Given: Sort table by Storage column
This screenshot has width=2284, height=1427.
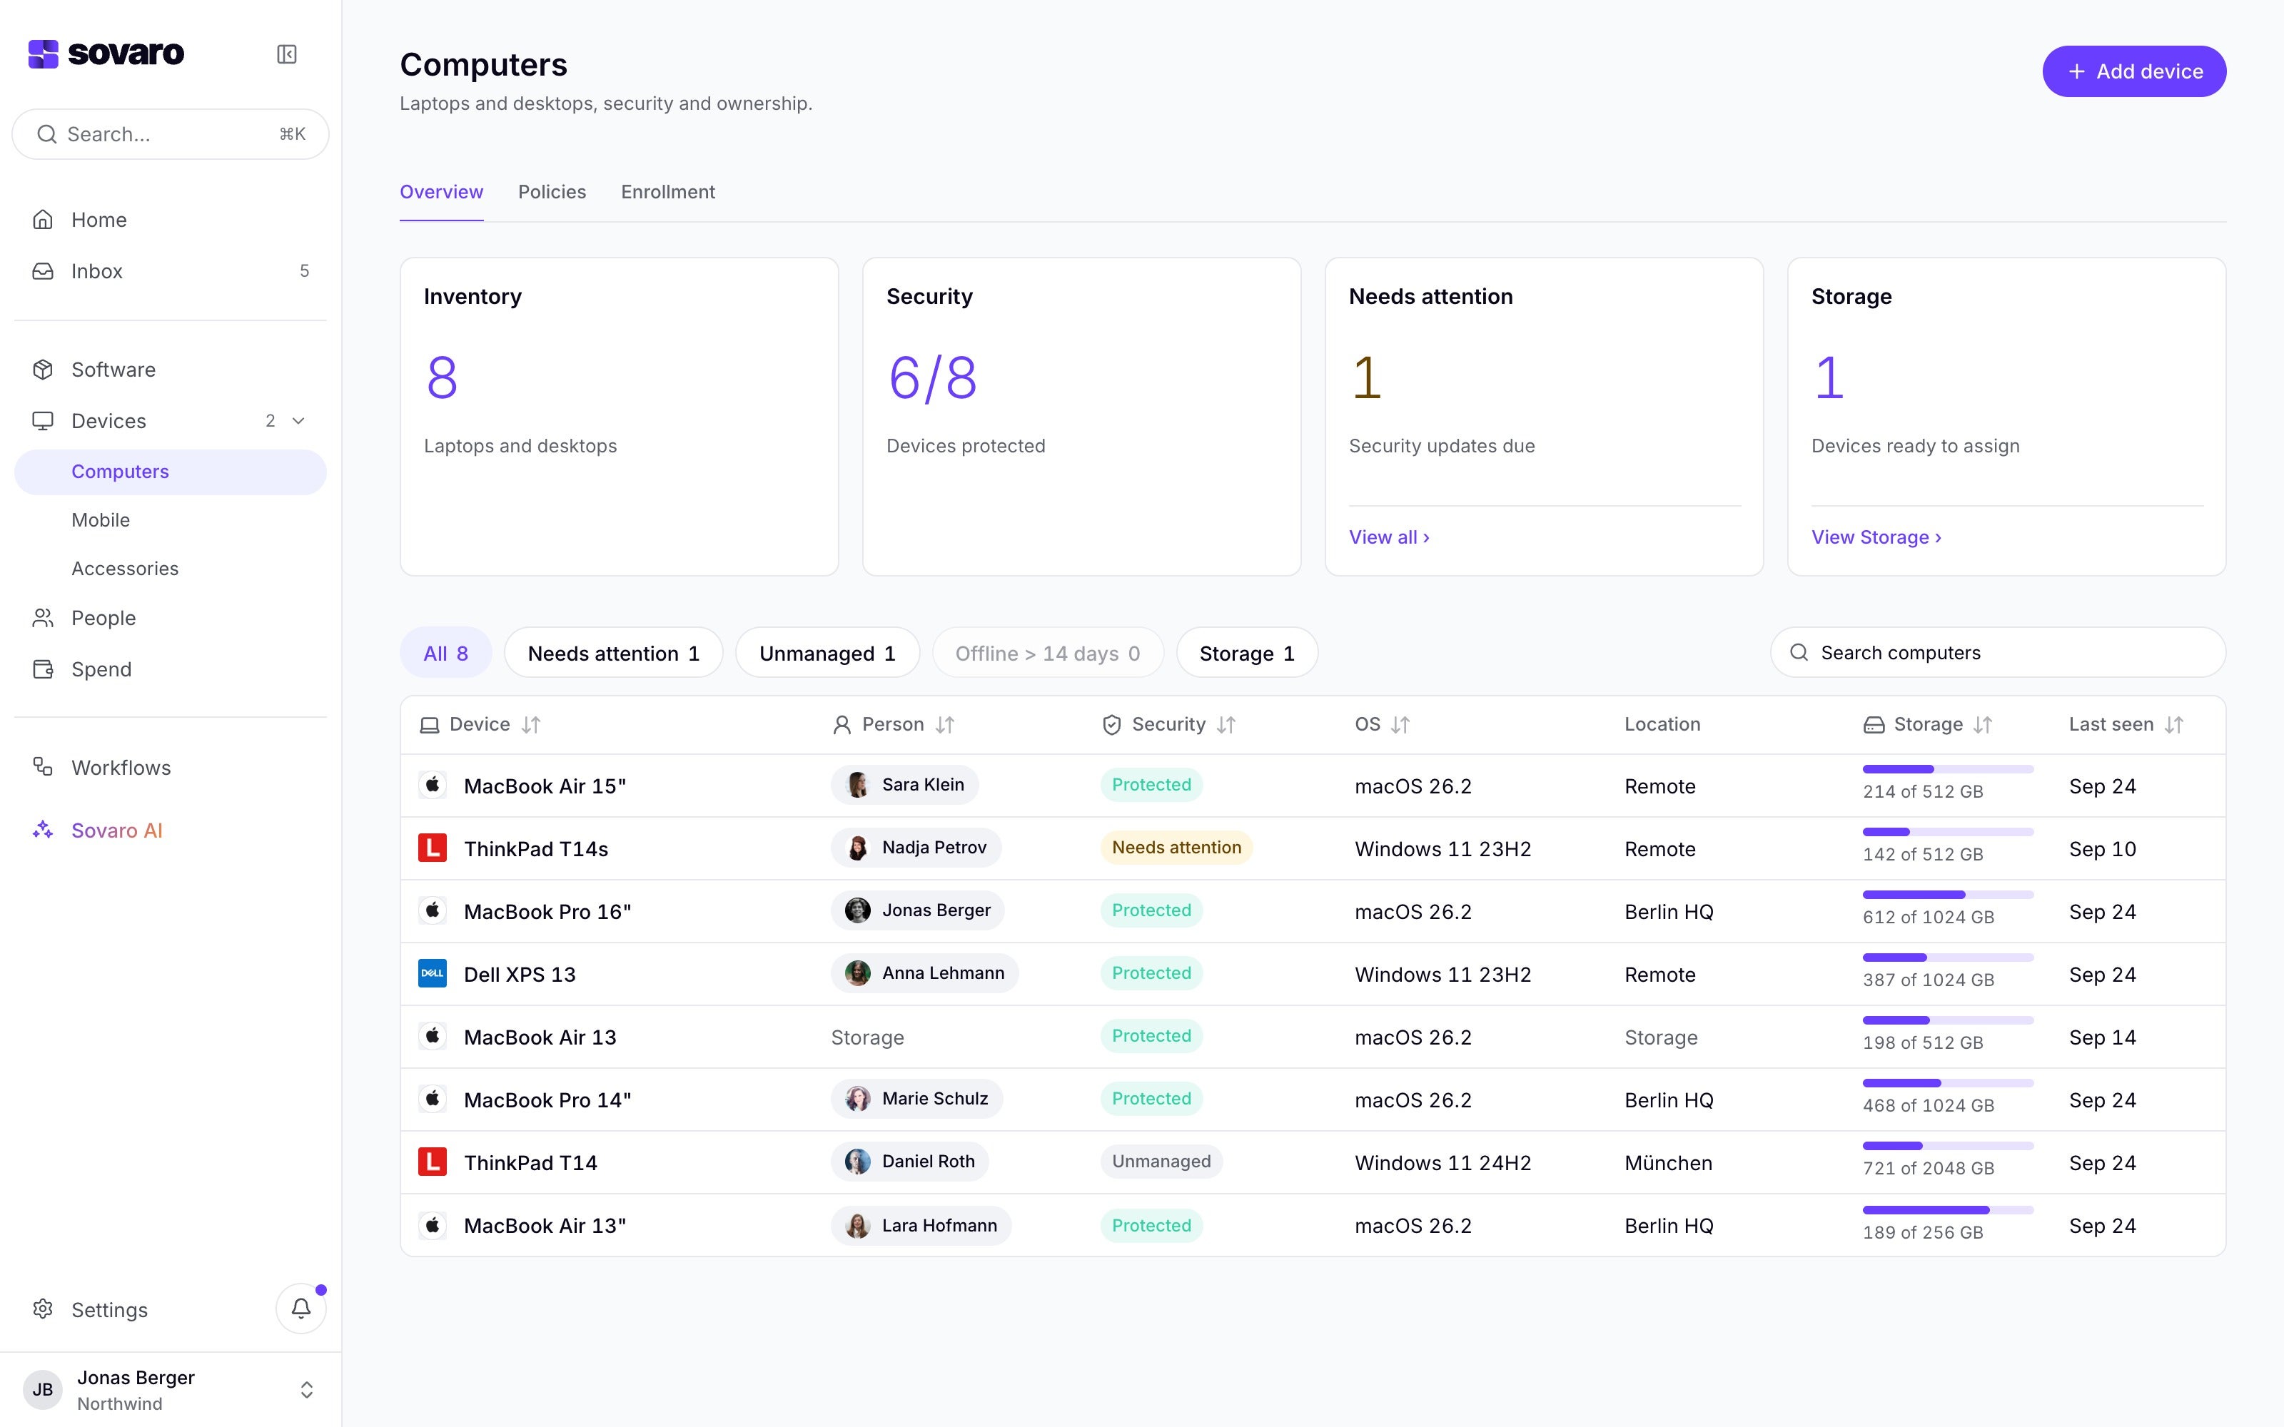Looking at the screenshot, I should coord(1983,725).
